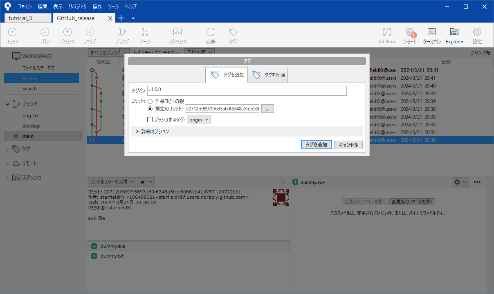This screenshot has height=294, width=494.
Task: Open the ツール menu
Action: [x=113, y=7]
